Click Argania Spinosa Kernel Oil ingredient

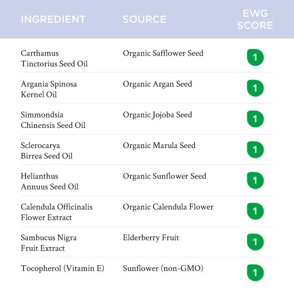pyautogui.click(x=49, y=89)
